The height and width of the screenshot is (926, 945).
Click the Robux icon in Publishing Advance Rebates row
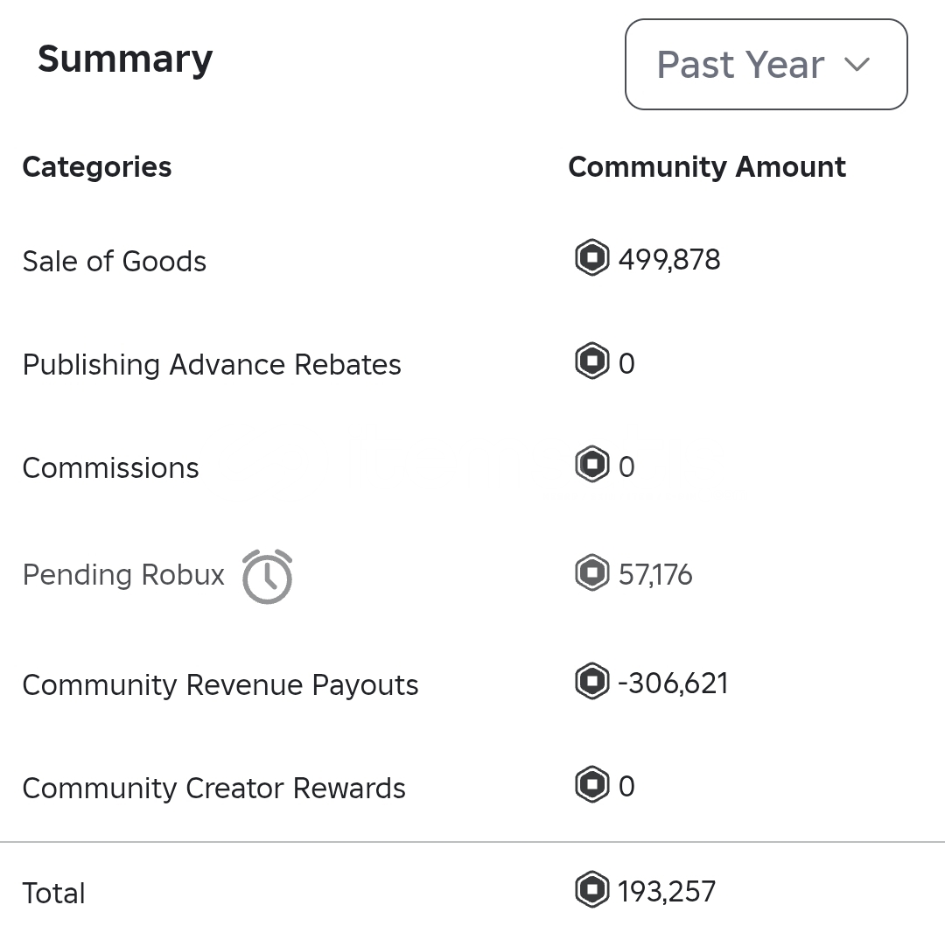[x=591, y=362]
